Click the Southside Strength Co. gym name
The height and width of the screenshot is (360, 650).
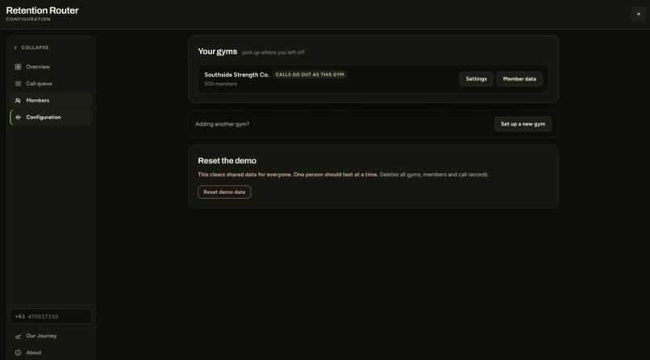236,75
